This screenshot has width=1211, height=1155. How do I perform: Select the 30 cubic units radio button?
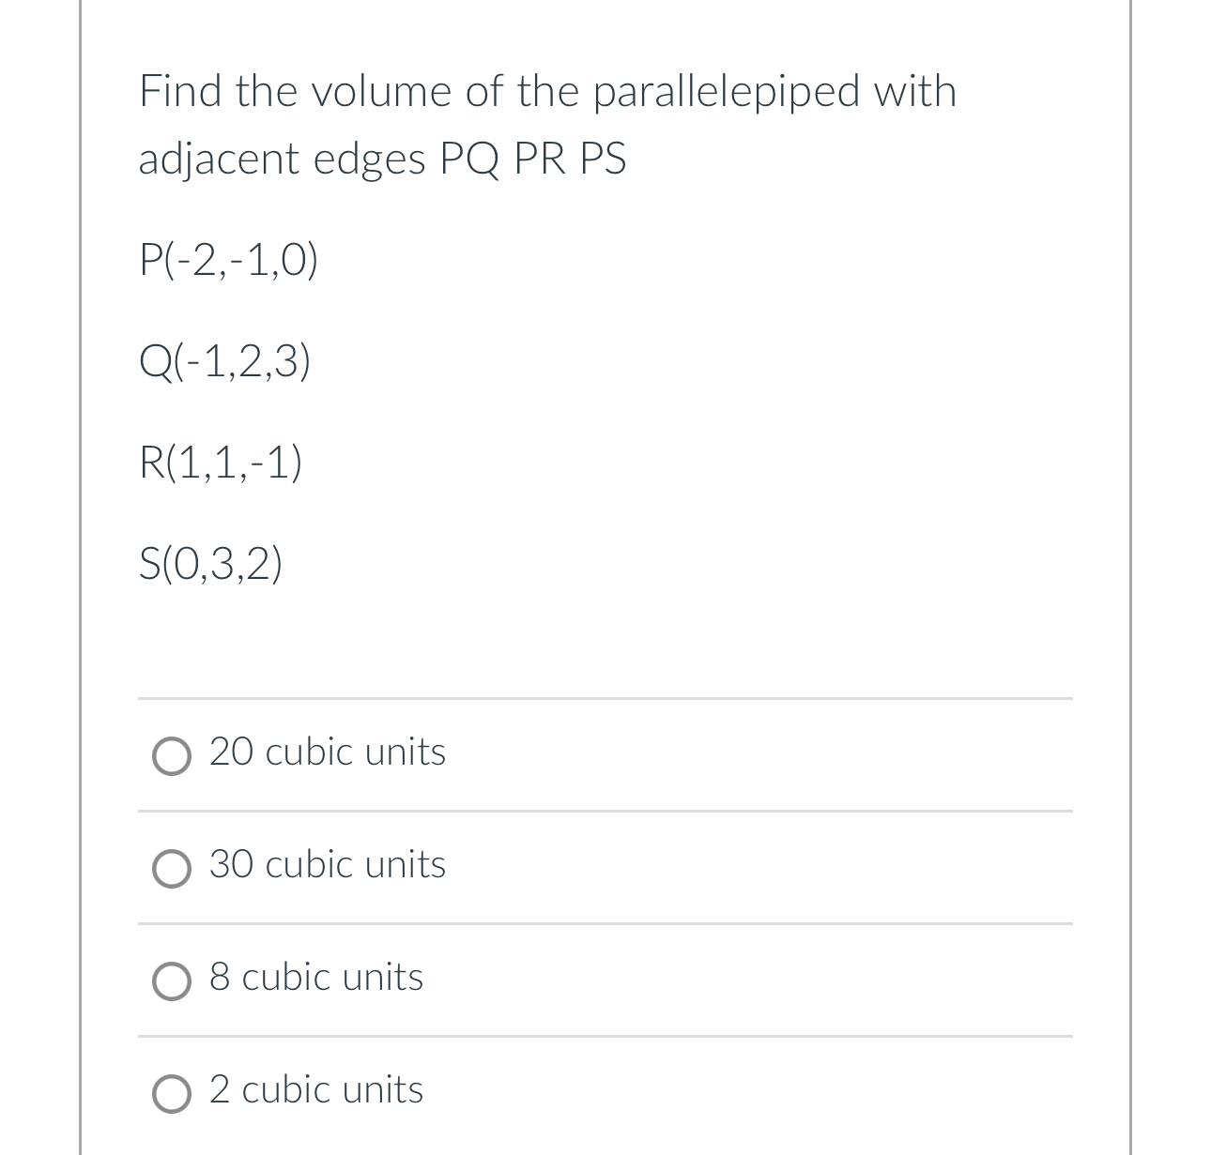coord(172,869)
